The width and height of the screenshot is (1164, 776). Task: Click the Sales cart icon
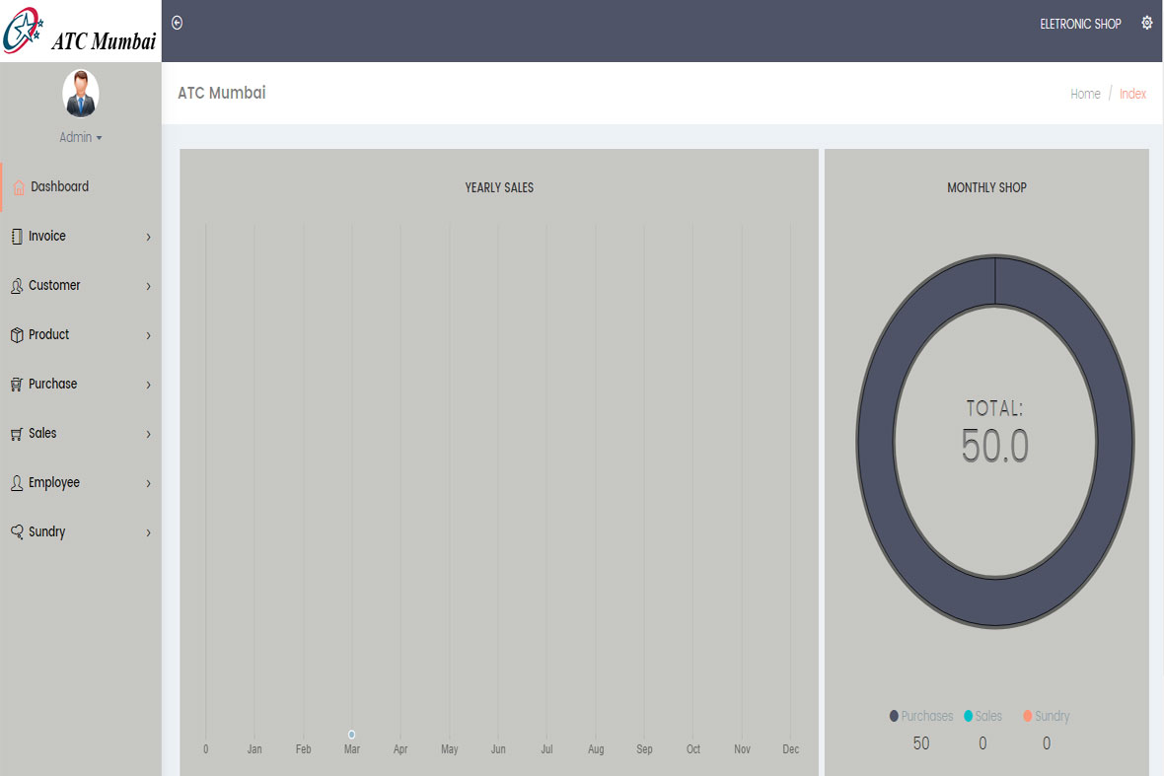(x=16, y=434)
